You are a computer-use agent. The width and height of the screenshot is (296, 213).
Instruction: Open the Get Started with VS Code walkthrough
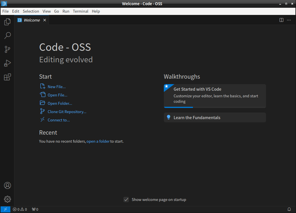(x=215, y=96)
